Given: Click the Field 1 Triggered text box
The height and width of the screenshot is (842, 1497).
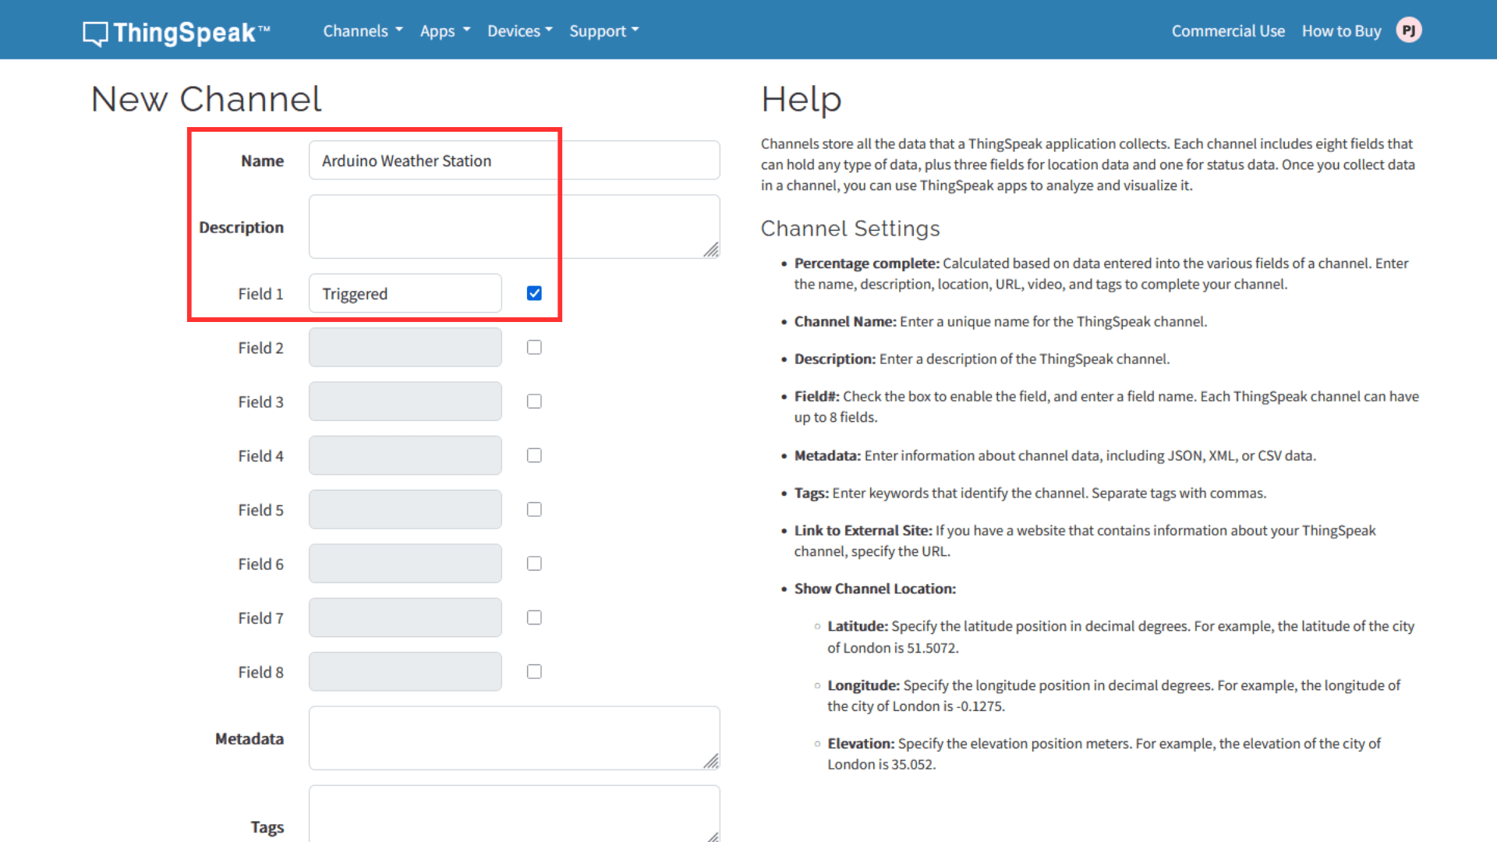Looking at the screenshot, I should (405, 293).
